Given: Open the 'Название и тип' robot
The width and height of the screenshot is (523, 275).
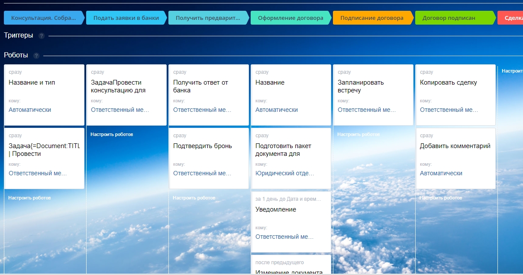Looking at the screenshot, I should pyautogui.click(x=32, y=82).
